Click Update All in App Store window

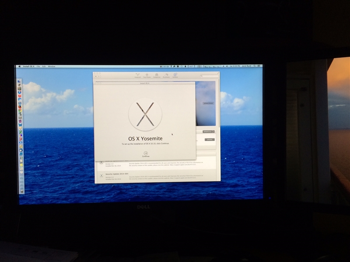click(207, 132)
